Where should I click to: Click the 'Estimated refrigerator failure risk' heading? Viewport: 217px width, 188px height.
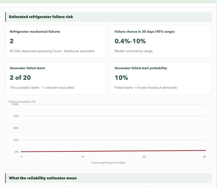click(41, 17)
